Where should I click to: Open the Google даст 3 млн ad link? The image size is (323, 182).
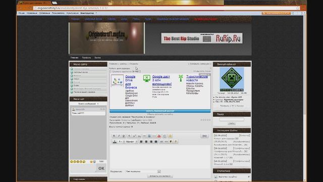[162, 80]
